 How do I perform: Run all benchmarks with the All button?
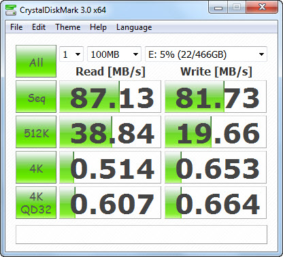pyautogui.click(x=36, y=61)
